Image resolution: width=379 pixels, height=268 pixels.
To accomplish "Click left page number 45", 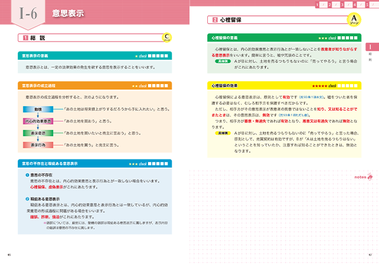I will coord(9,255).
